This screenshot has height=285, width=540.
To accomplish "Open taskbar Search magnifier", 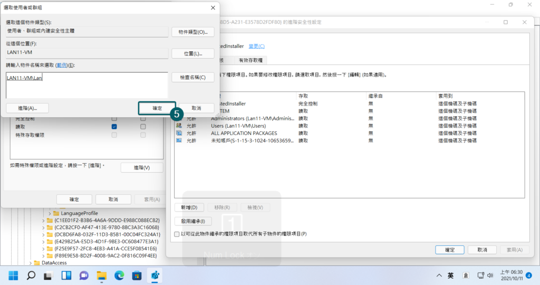I will point(31,275).
